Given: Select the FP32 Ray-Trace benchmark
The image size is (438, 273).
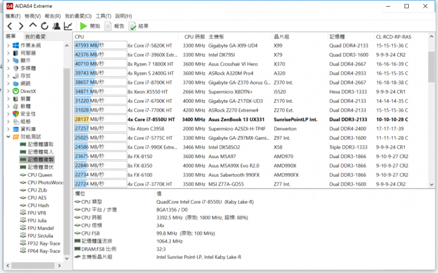Looking at the screenshot, I should pyautogui.click(x=44, y=243).
